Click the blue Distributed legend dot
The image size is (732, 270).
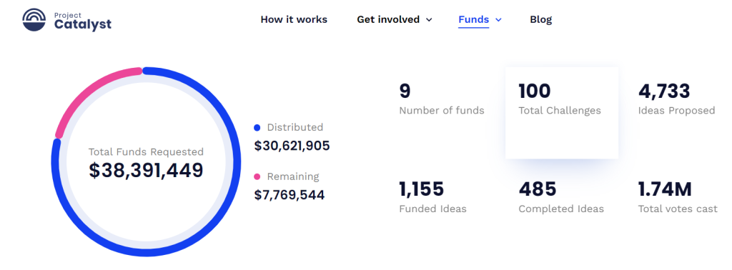[x=257, y=128]
